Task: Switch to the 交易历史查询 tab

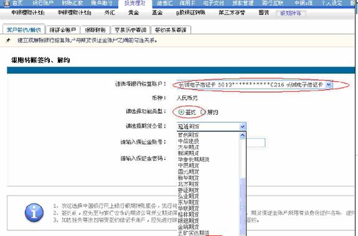Action: pos(130,30)
